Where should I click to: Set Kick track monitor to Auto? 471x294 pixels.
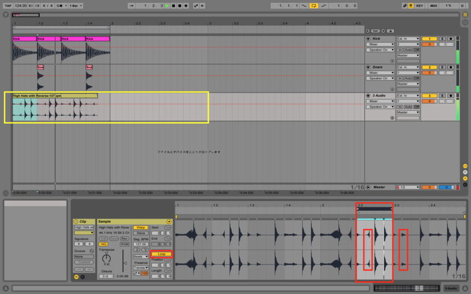pos(408,50)
